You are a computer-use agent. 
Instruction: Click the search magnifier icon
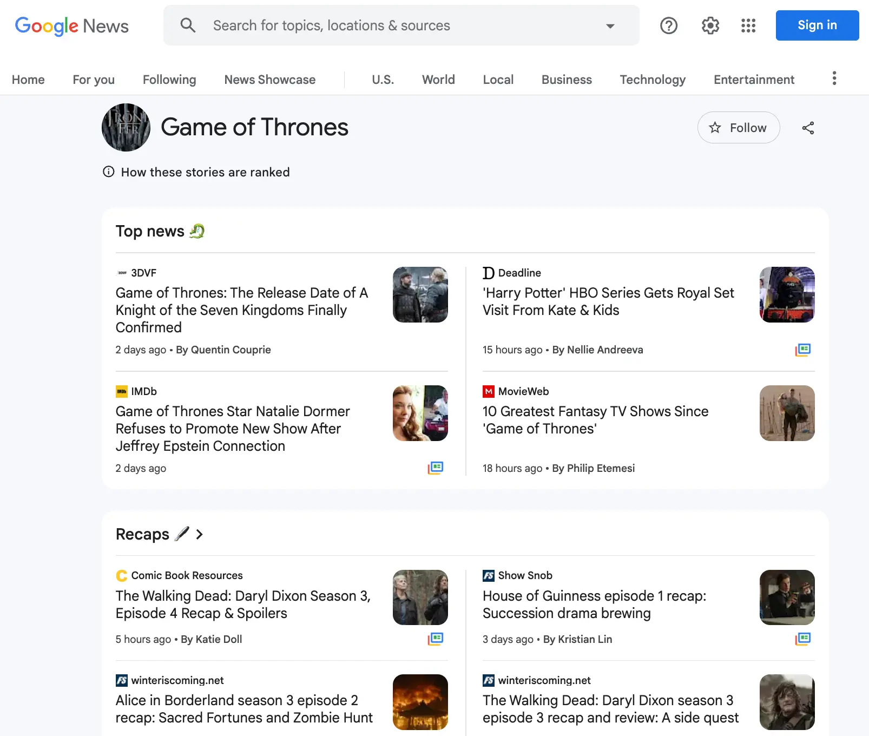coord(188,25)
